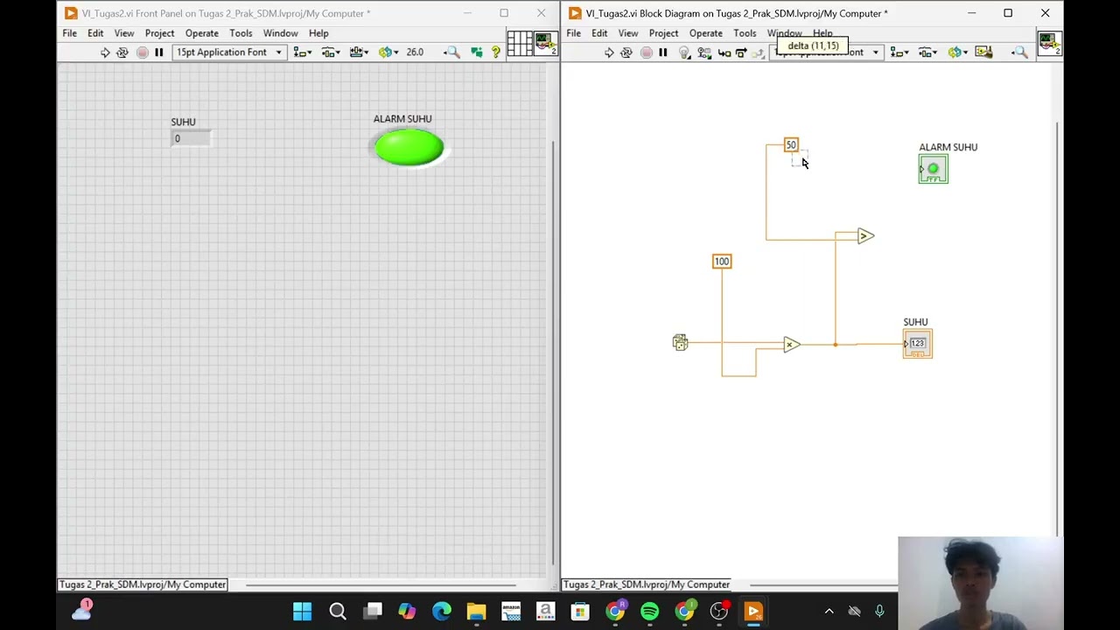The width and height of the screenshot is (1120, 630).
Task: Click SUHU numeric indicator field
Action: click(x=191, y=139)
